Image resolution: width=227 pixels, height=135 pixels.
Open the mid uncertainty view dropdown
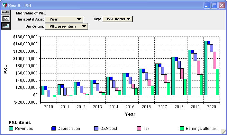click(x=6, y=12)
